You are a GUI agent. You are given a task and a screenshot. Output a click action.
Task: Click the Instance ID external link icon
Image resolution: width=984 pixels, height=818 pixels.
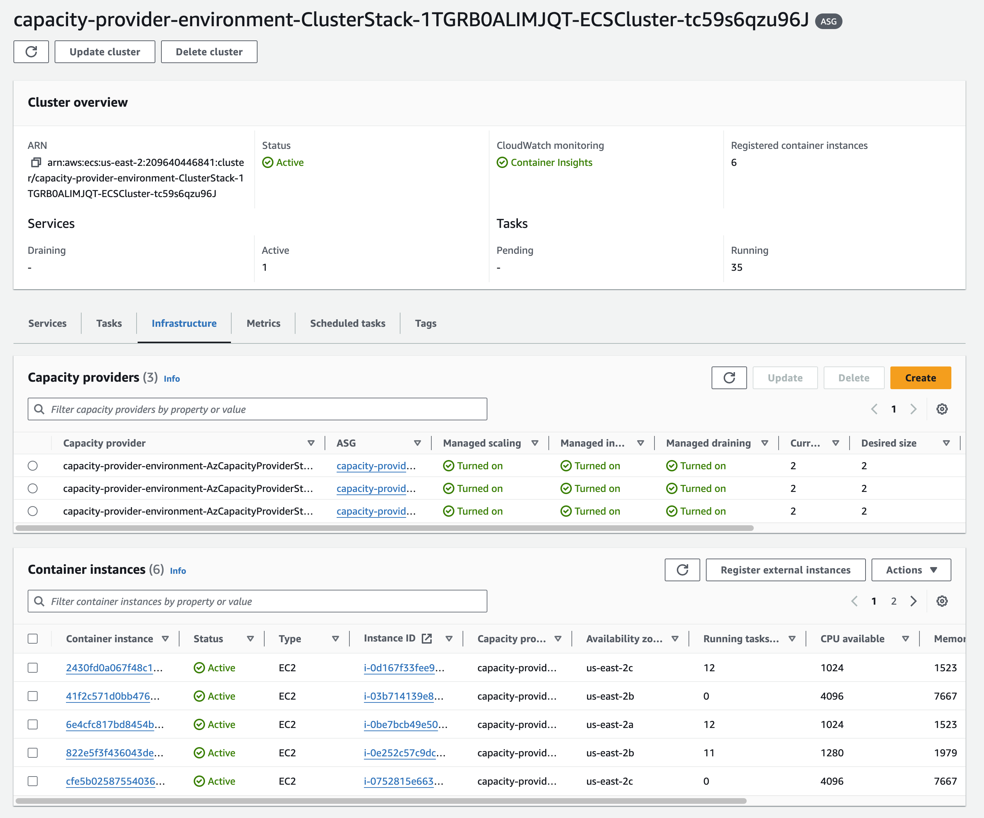tap(427, 639)
